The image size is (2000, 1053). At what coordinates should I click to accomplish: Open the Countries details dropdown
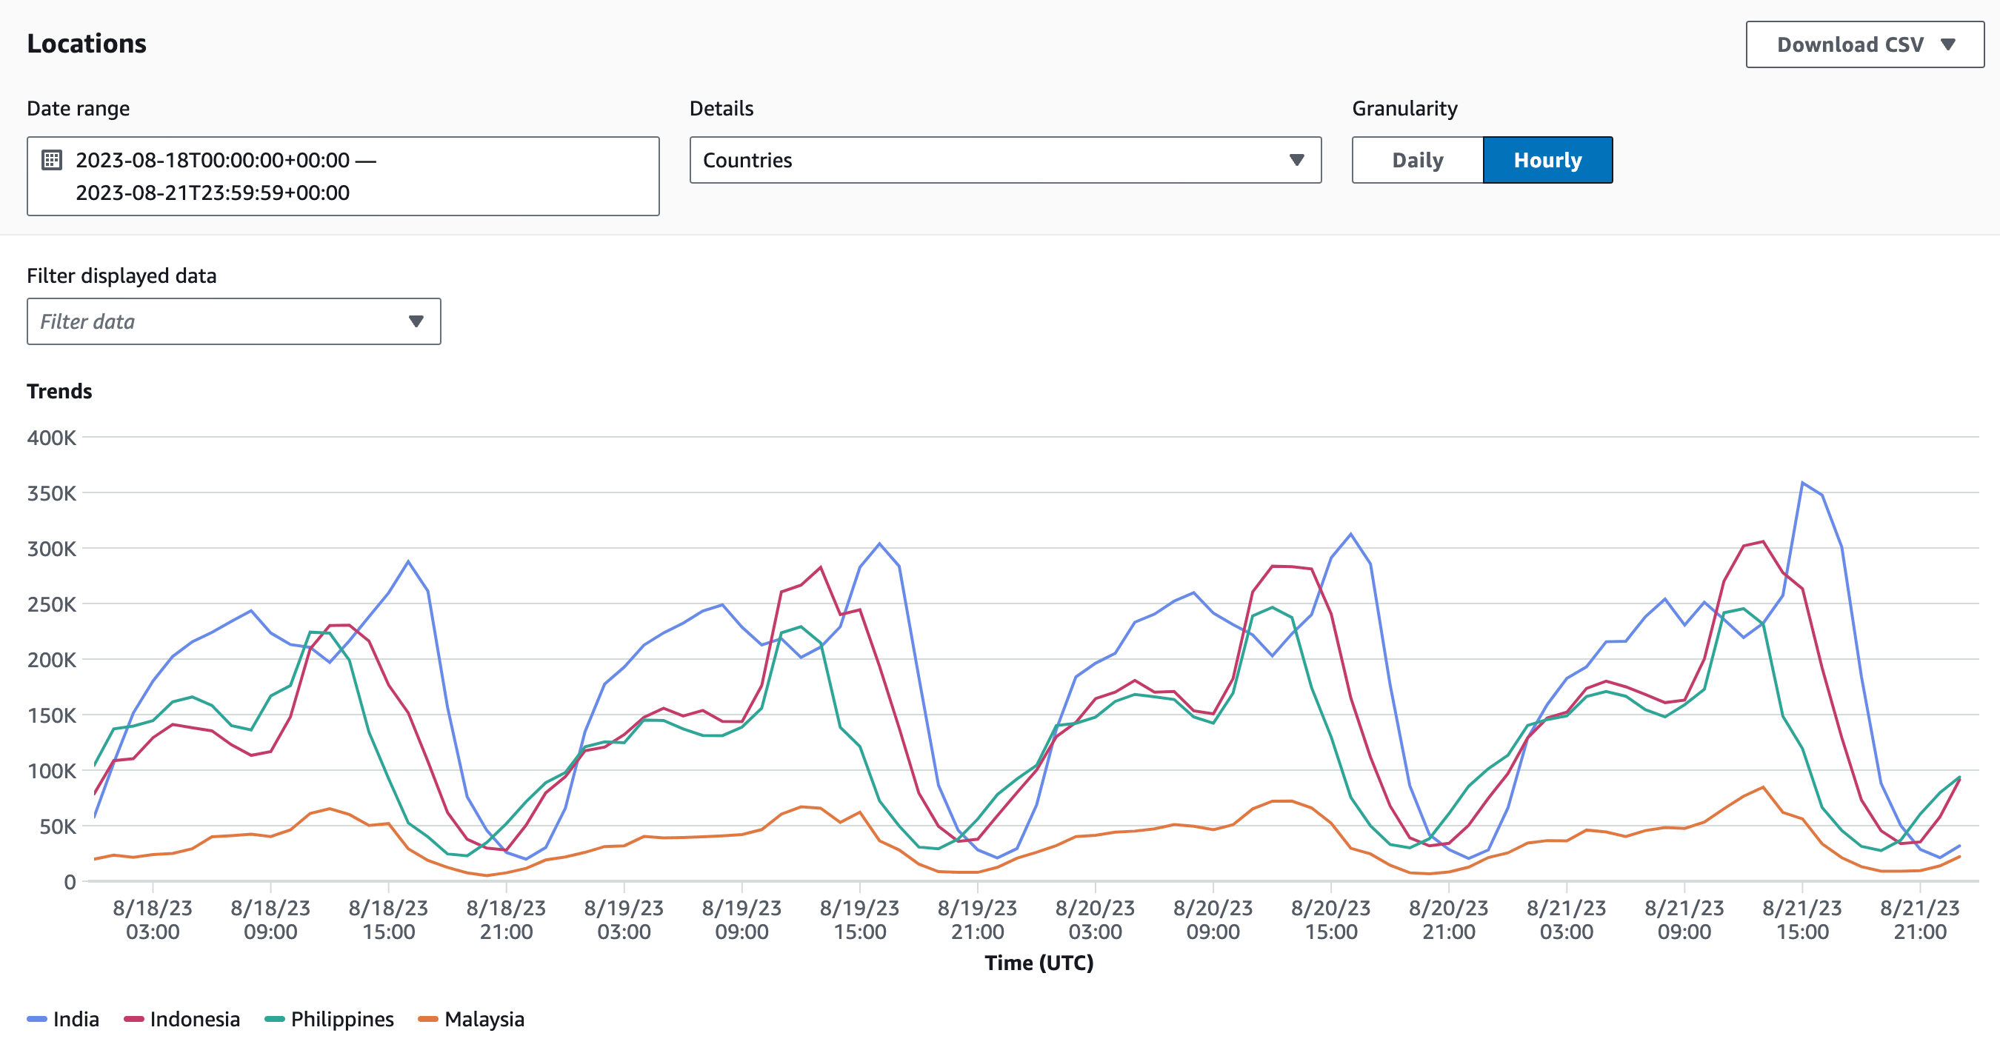[1005, 160]
